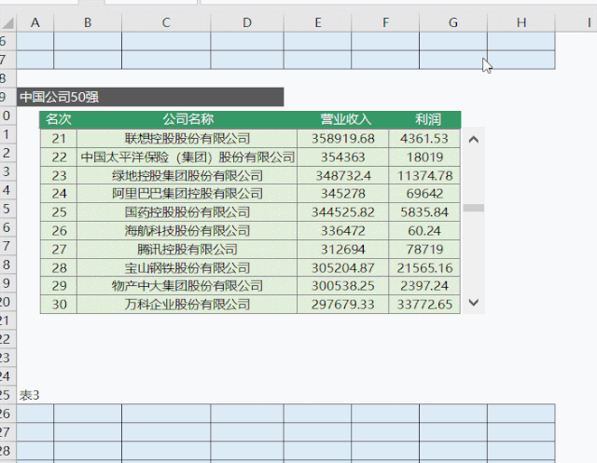Click profit value 18019
The height and width of the screenshot is (463, 597).
click(424, 157)
